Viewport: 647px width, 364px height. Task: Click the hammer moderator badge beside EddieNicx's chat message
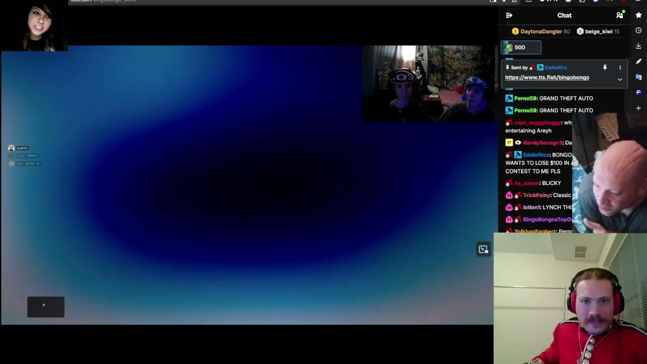click(518, 155)
